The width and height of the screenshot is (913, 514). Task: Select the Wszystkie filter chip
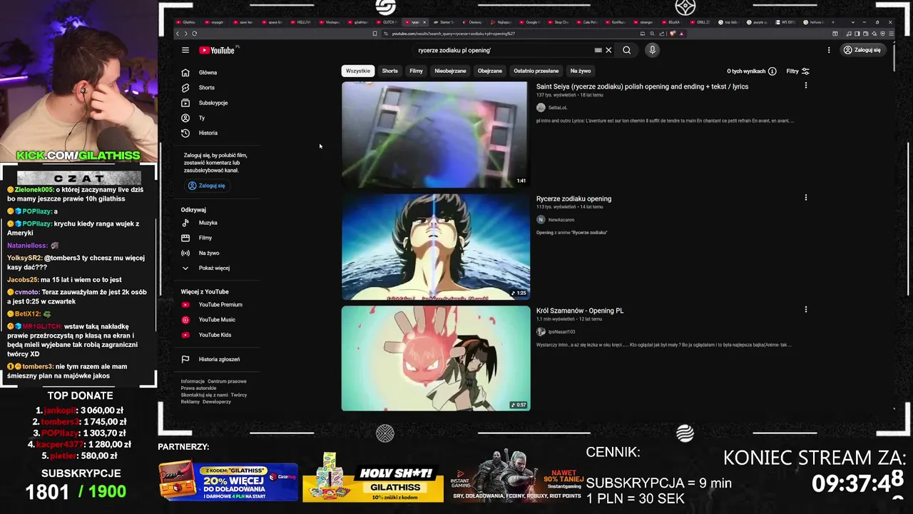(358, 71)
